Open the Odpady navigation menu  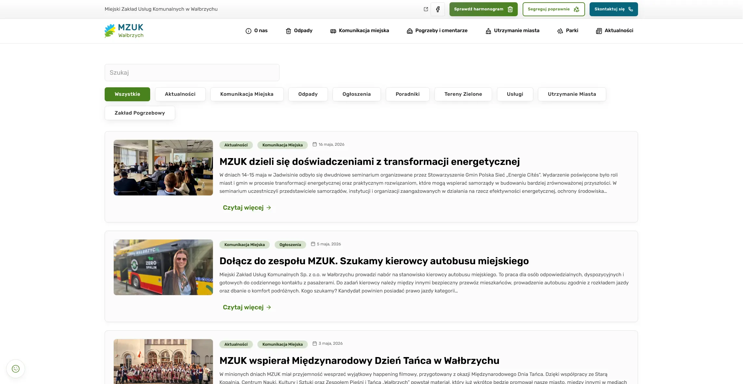pyautogui.click(x=299, y=31)
